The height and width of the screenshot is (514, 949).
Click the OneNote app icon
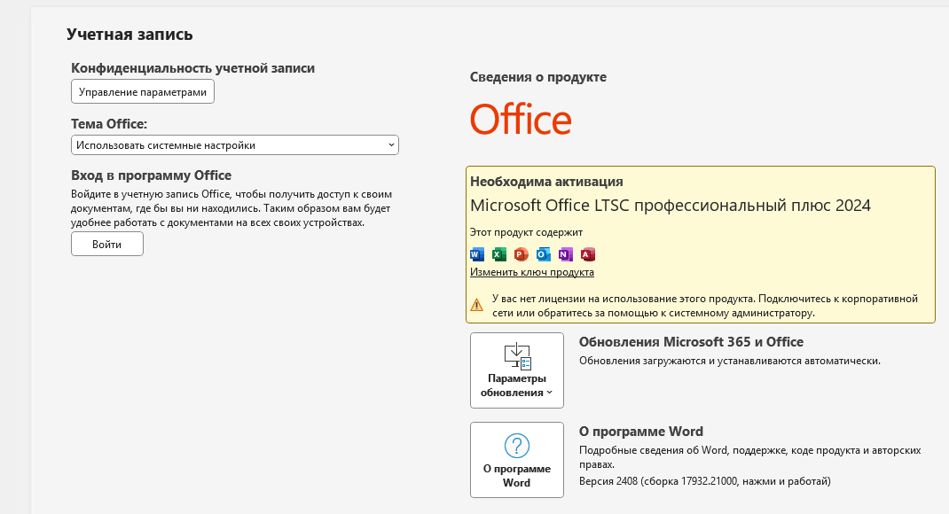pyautogui.click(x=565, y=254)
